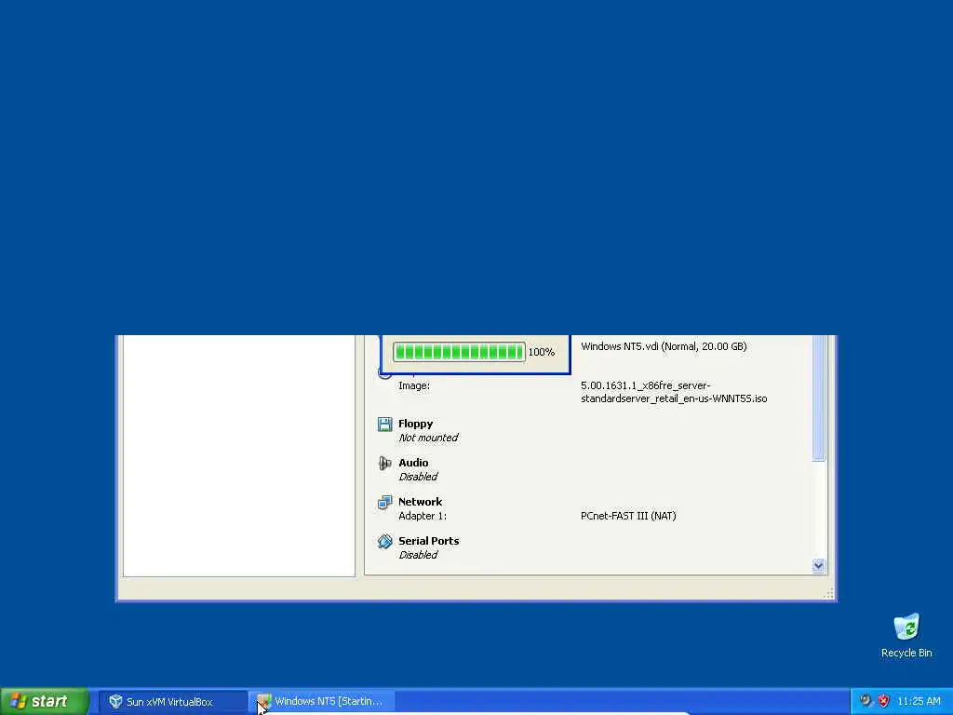
Task: Click the Windows NT5 VM taskbar icon
Action: click(263, 701)
